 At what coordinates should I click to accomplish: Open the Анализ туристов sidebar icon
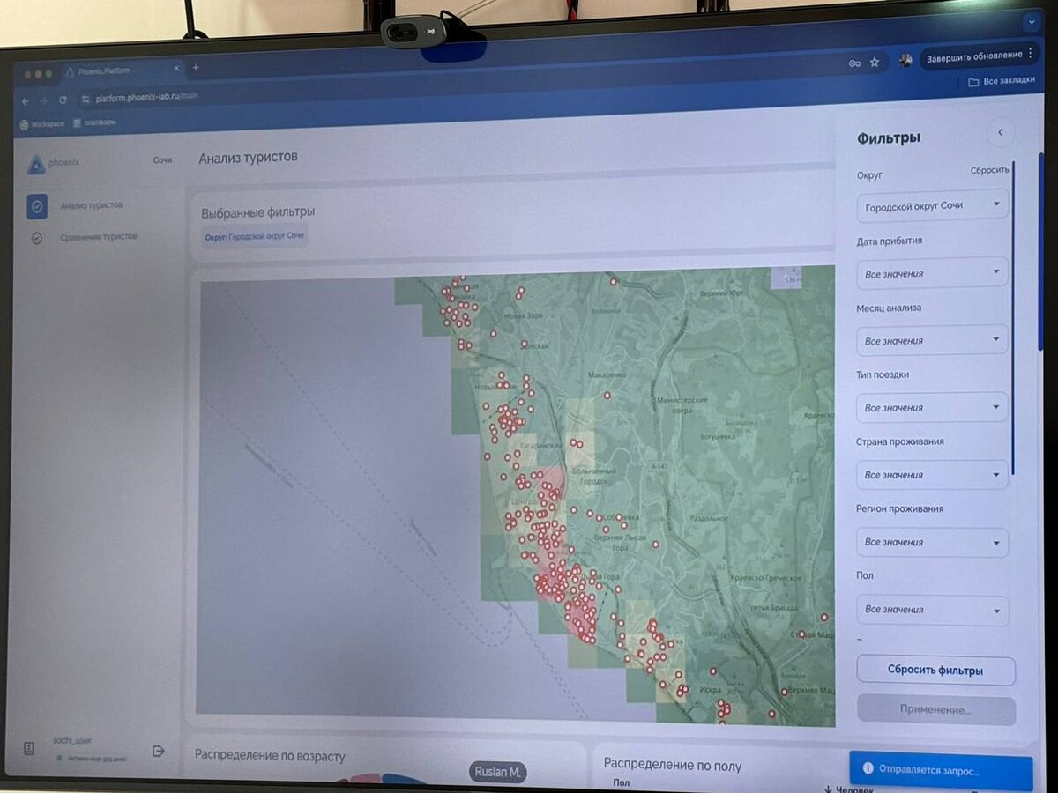[x=37, y=206]
